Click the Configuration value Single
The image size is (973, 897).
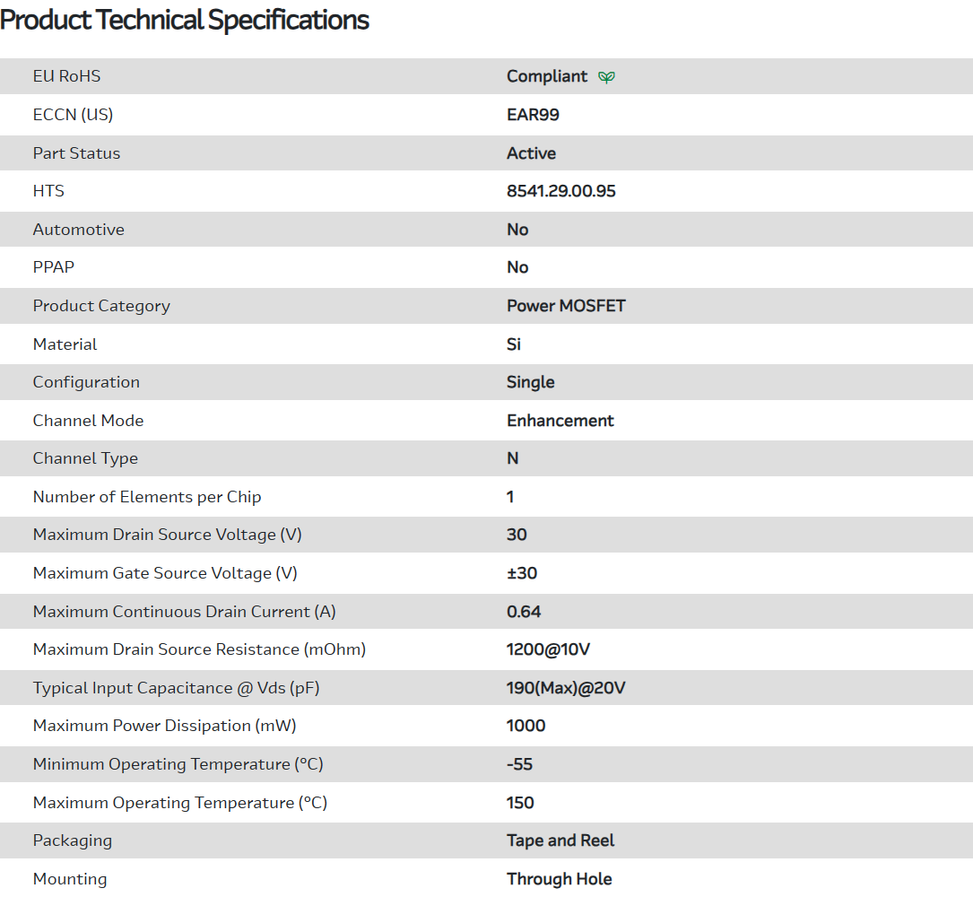530,382
